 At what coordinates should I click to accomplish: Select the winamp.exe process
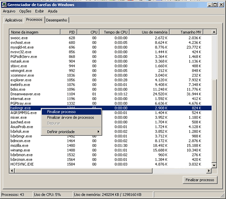(111, 150)
